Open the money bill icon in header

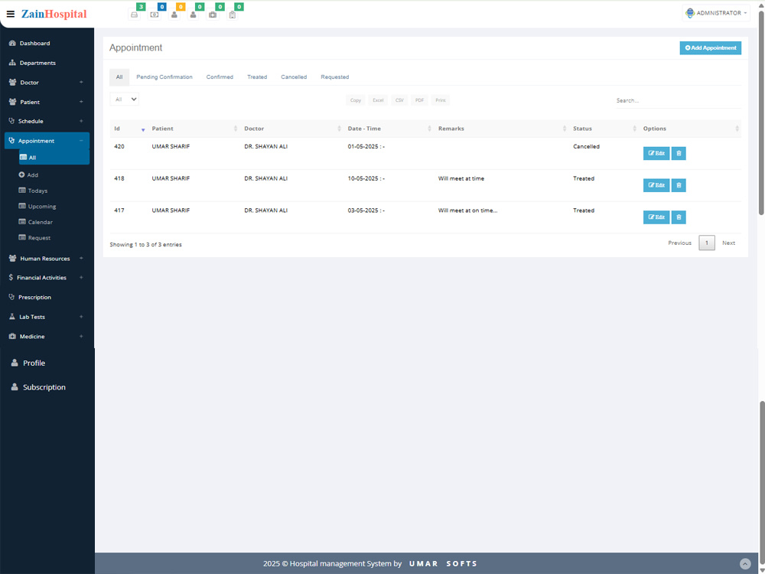click(x=155, y=15)
